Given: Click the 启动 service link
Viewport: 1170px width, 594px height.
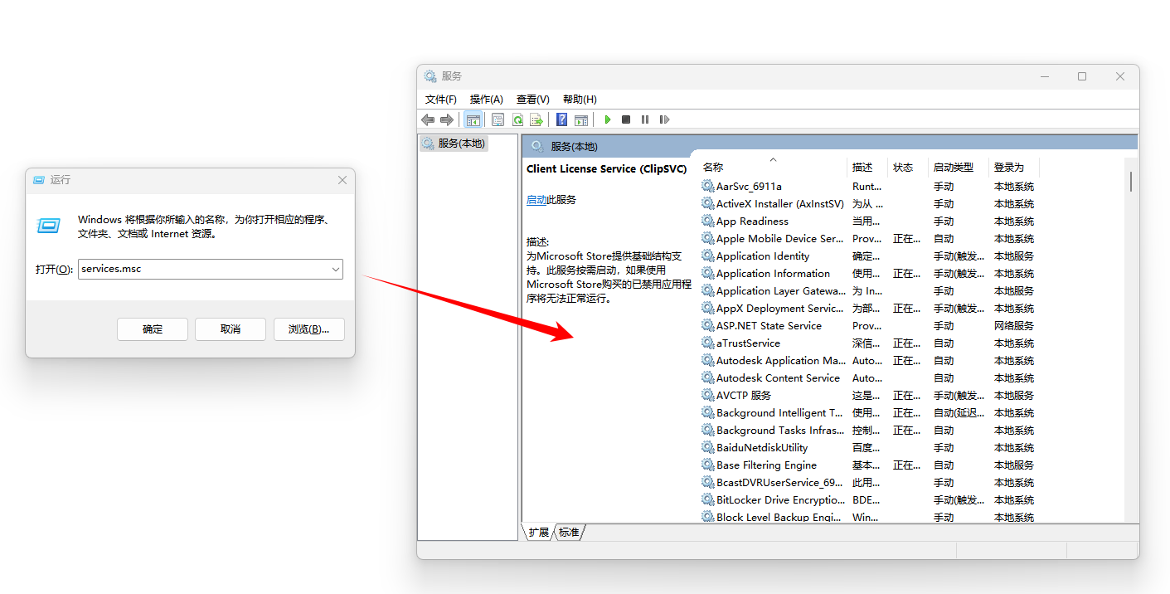Looking at the screenshot, I should coord(536,200).
